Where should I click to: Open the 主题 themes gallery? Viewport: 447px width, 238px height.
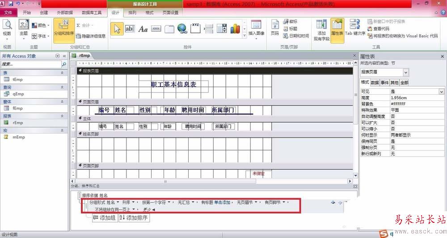coord(24,30)
